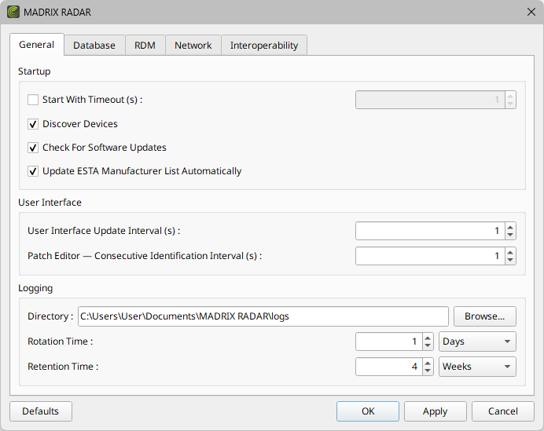The width and height of the screenshot is (544, 431).
Task: Enable Start With Timeout checkbox
Action: (33, 100)
